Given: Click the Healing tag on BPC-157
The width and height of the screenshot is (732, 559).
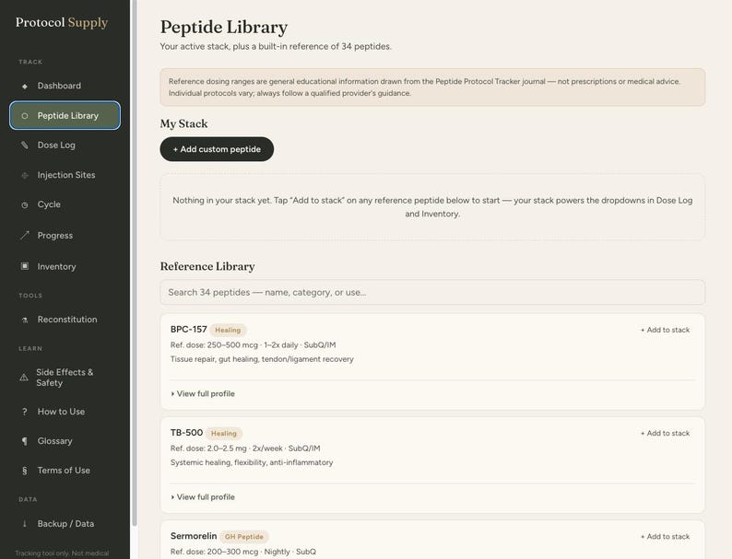Looking at the screenshot, I should point(228,330).
